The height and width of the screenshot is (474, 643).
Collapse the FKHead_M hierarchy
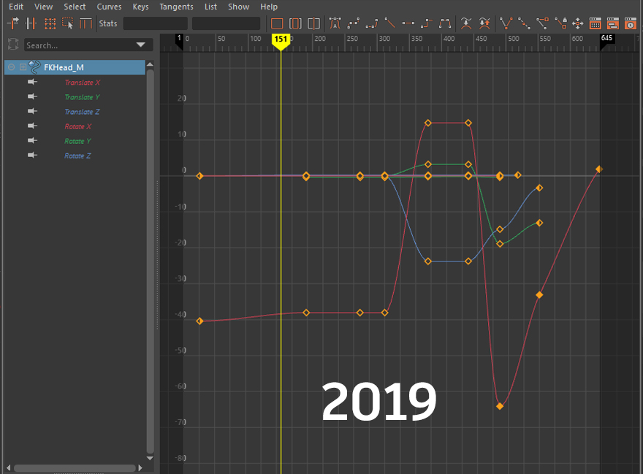coord(11,66)
